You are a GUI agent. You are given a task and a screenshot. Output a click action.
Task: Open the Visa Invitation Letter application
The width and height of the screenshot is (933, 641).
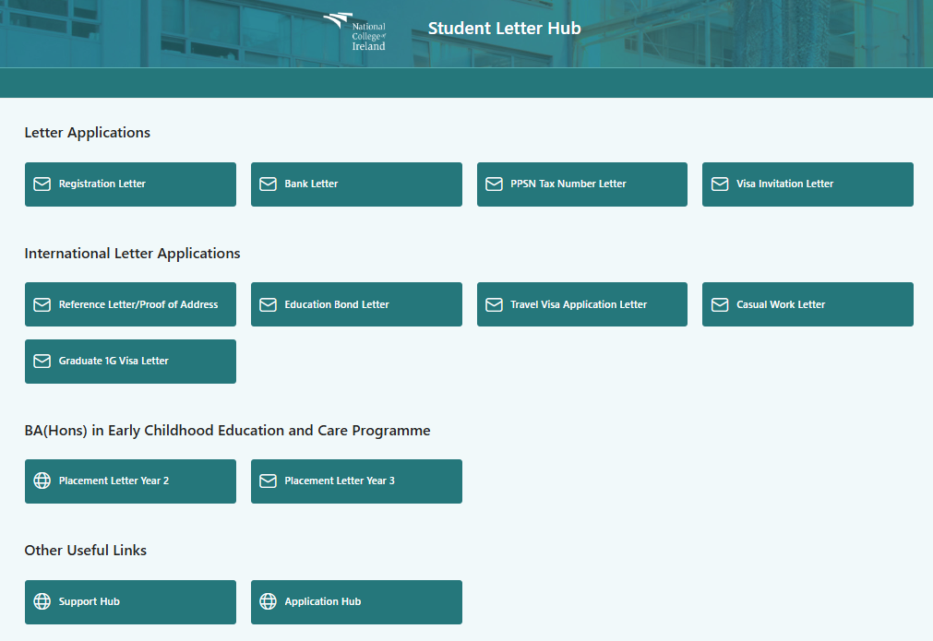(807, 184)
